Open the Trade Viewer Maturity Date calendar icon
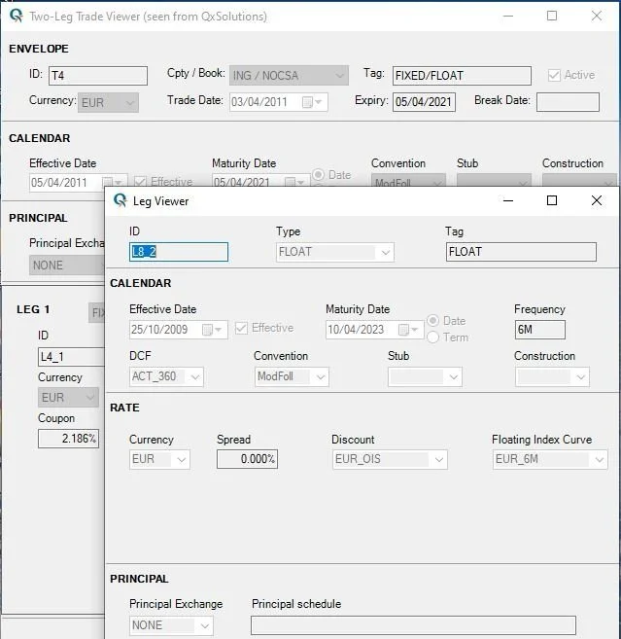Image resolution: width=621 pixels, height=639 pixels. click(294, 182)
